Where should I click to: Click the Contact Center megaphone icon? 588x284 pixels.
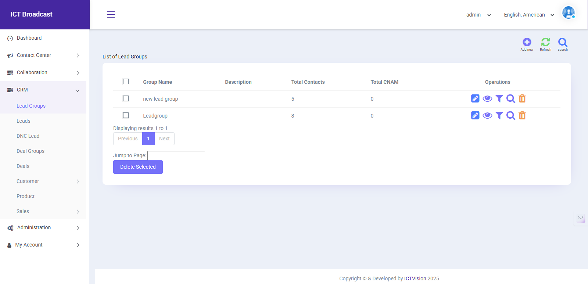(10, 55)
